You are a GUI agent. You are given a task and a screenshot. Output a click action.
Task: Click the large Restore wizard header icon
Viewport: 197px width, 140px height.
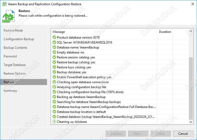(x=8, y=16)
